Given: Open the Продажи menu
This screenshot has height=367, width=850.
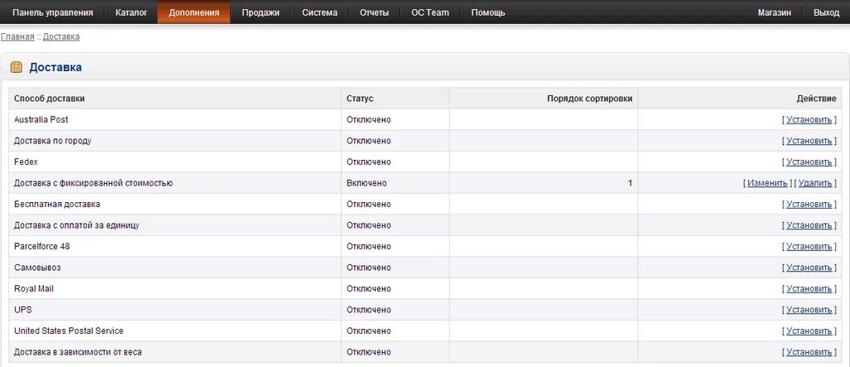Looking at the screenshot, I should click(x=261, y=12).
